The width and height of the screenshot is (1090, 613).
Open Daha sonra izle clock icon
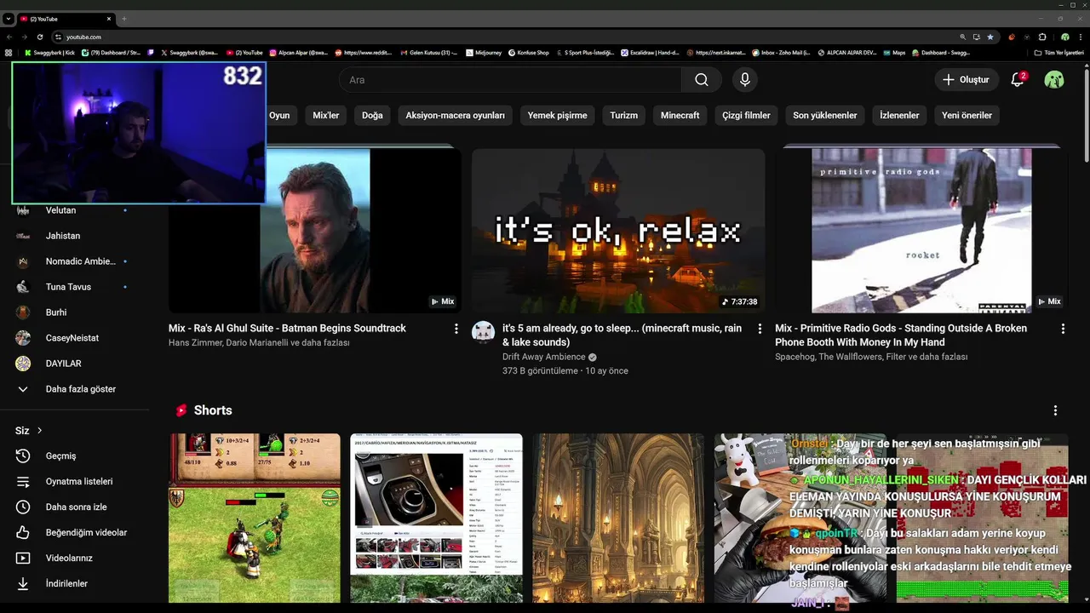23,507
